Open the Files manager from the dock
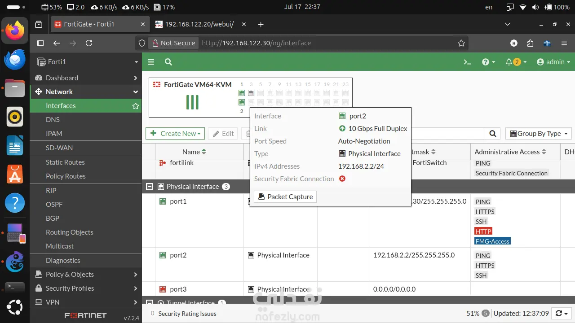Screen dimensions: 575x323 coord(15,88)
